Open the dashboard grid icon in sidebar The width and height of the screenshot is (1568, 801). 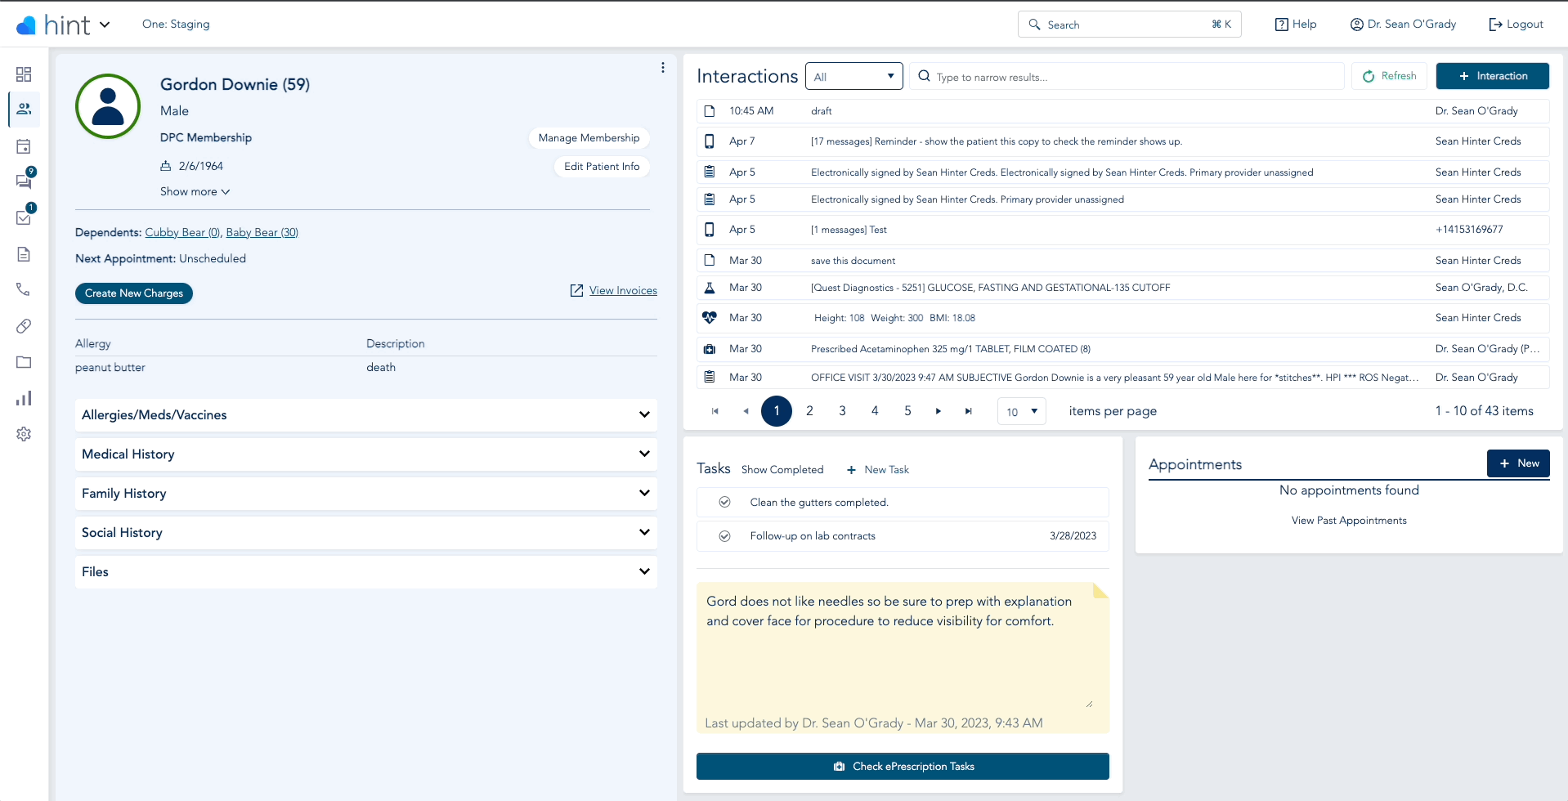pos(24,74)
